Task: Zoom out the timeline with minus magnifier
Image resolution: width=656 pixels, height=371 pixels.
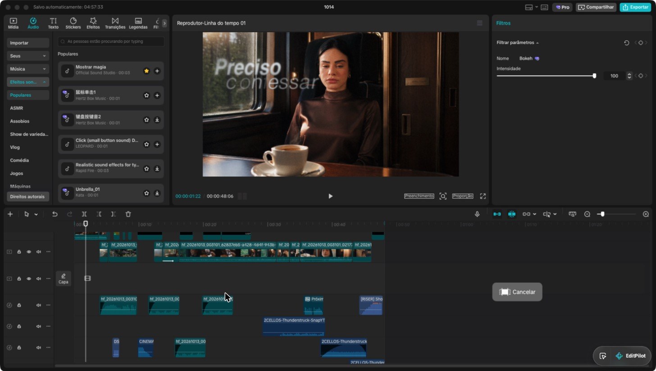Action: point(587,214)
